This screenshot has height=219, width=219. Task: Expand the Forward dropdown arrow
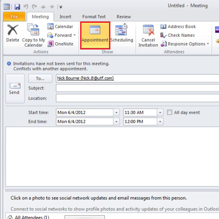(74, 35)
